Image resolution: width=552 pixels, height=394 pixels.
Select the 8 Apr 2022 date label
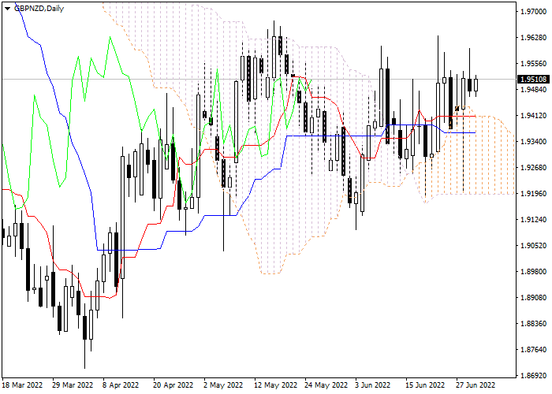coord(121,385)
